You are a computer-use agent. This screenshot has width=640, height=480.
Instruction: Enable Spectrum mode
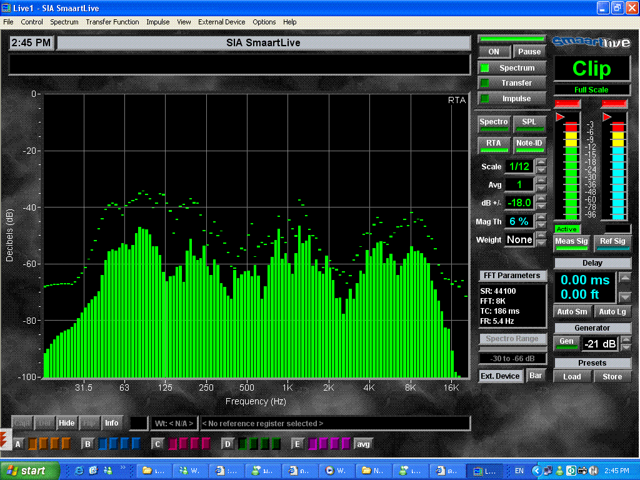(512, 67)
